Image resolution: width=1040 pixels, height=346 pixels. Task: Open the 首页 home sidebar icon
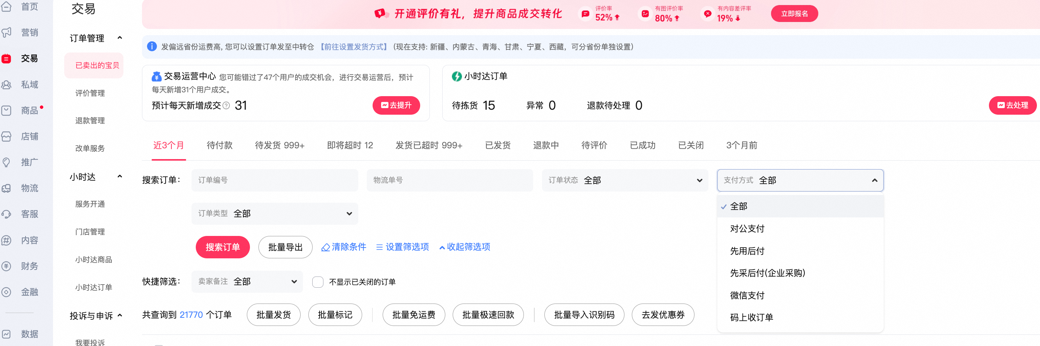(x=7, y=7)
